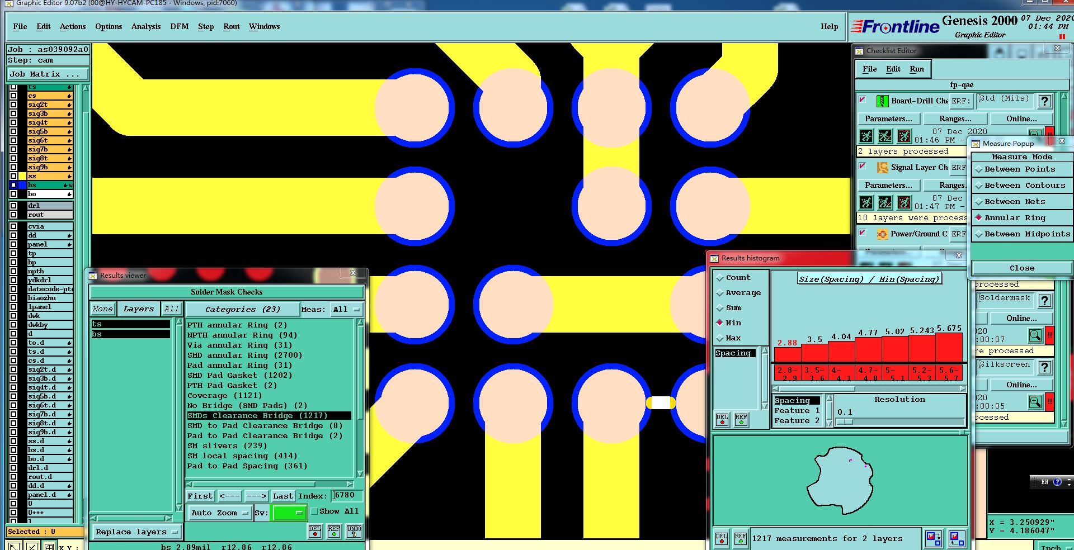Open Run menu in Checklist Editor
The image size is (1074, 550).
click(x=917, y=69)
